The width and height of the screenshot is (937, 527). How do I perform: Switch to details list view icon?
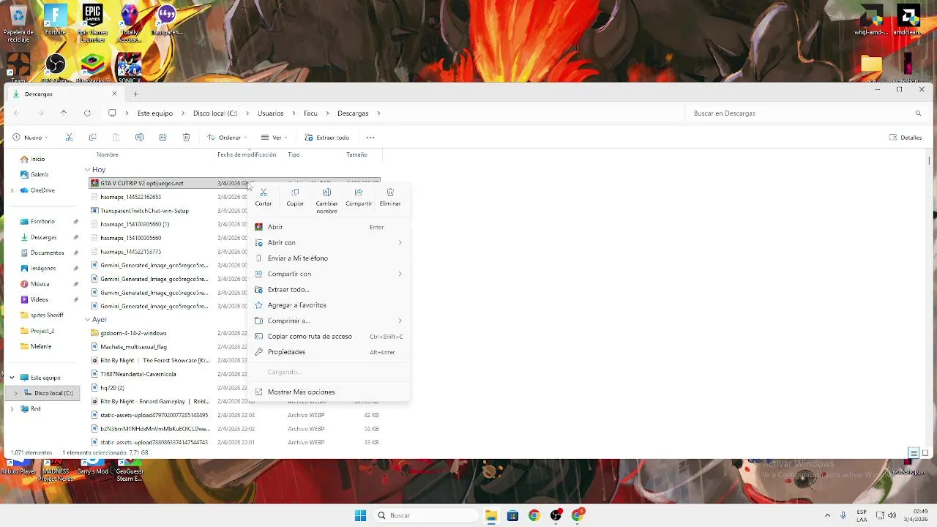[914, 453]
